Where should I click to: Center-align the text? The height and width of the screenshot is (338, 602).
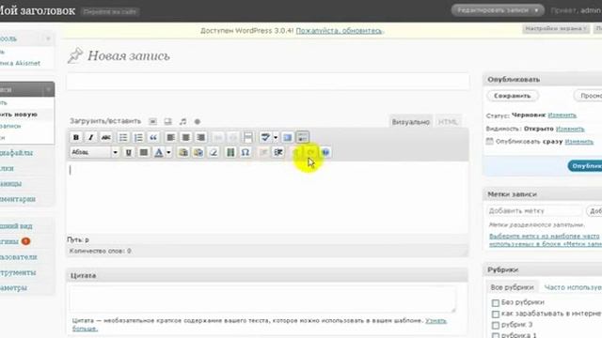185,137
